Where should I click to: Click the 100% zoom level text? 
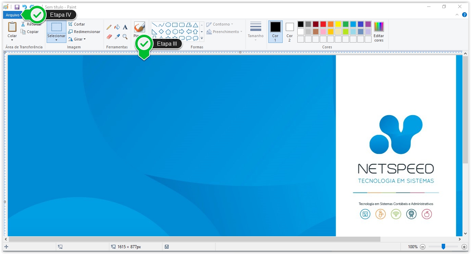click(x=413, y=247)
